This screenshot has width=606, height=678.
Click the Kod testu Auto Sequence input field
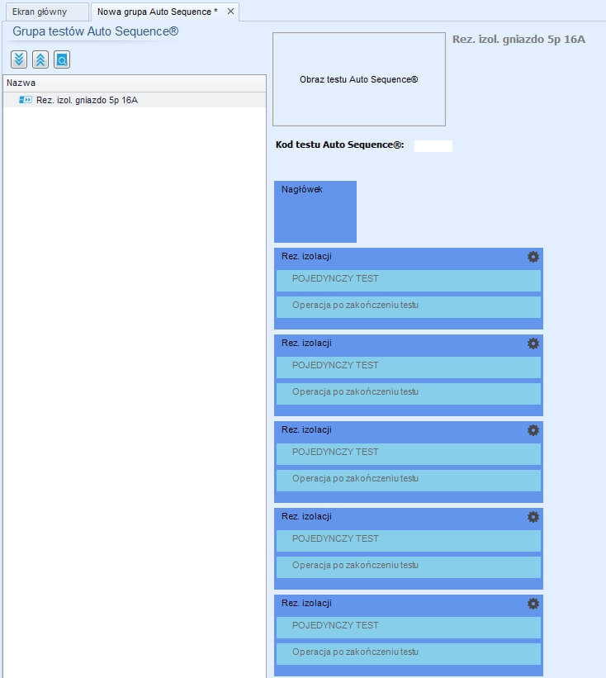pyautogui.click(x=433, y=146)
